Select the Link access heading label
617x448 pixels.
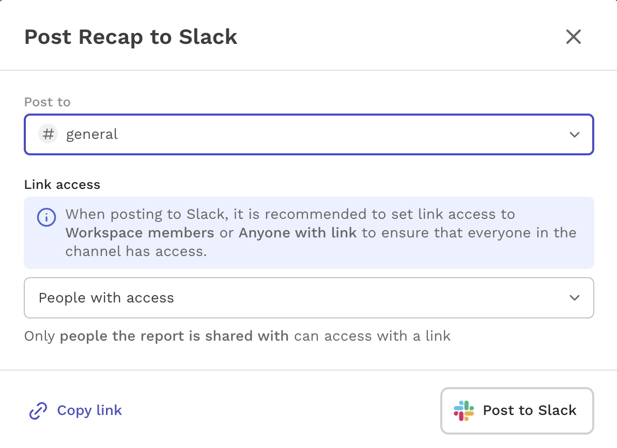point(62,184)
